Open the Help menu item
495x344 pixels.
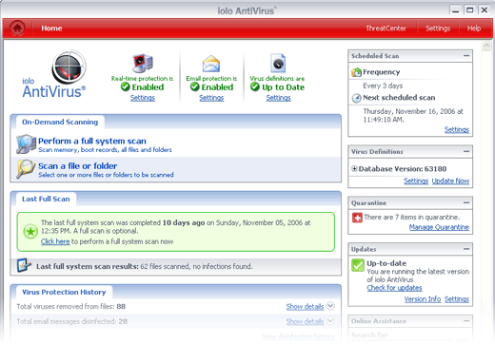pos(474,29)
